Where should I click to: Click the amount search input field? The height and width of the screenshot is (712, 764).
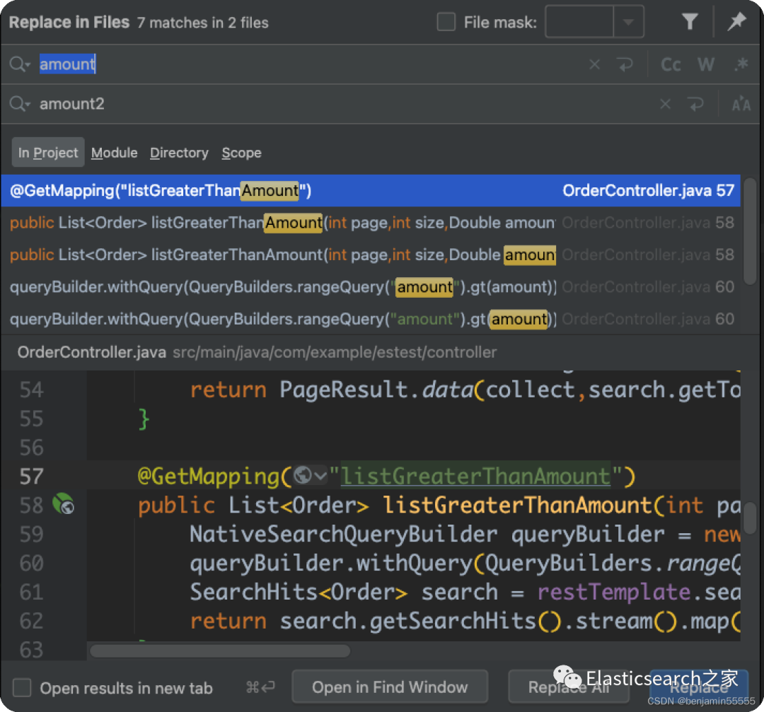[x=312, y=64]
